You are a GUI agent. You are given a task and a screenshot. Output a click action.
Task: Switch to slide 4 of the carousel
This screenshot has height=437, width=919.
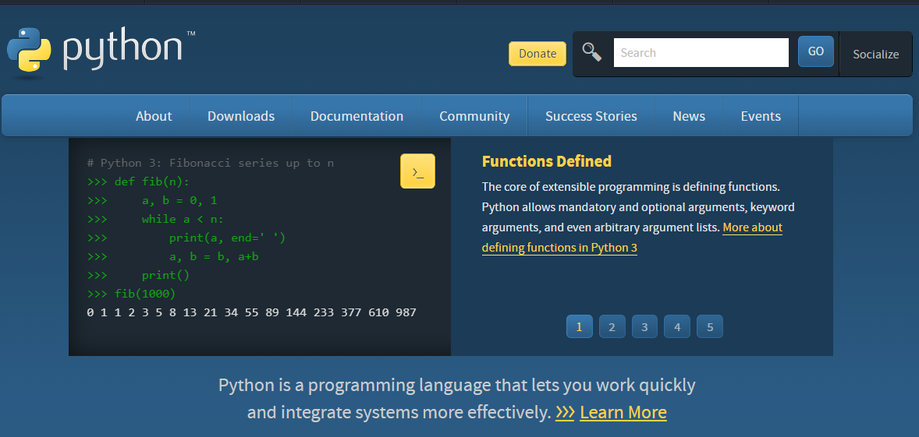tap(677, 326)
